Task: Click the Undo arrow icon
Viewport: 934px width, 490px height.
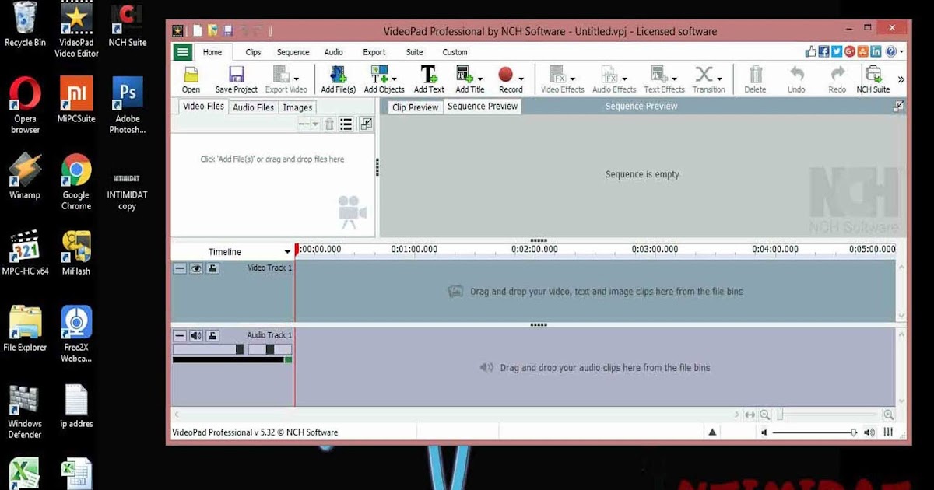Action: coord(796,74)
